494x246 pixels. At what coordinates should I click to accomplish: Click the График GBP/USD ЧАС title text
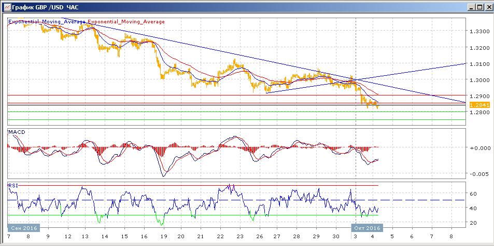[45, 7]
